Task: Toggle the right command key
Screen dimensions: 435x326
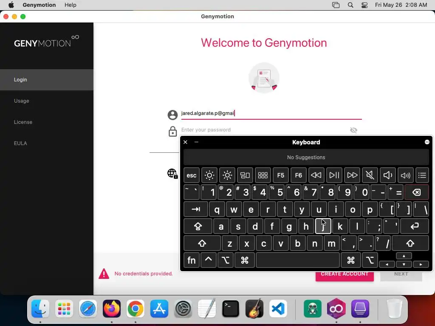Action: point(350,260)
